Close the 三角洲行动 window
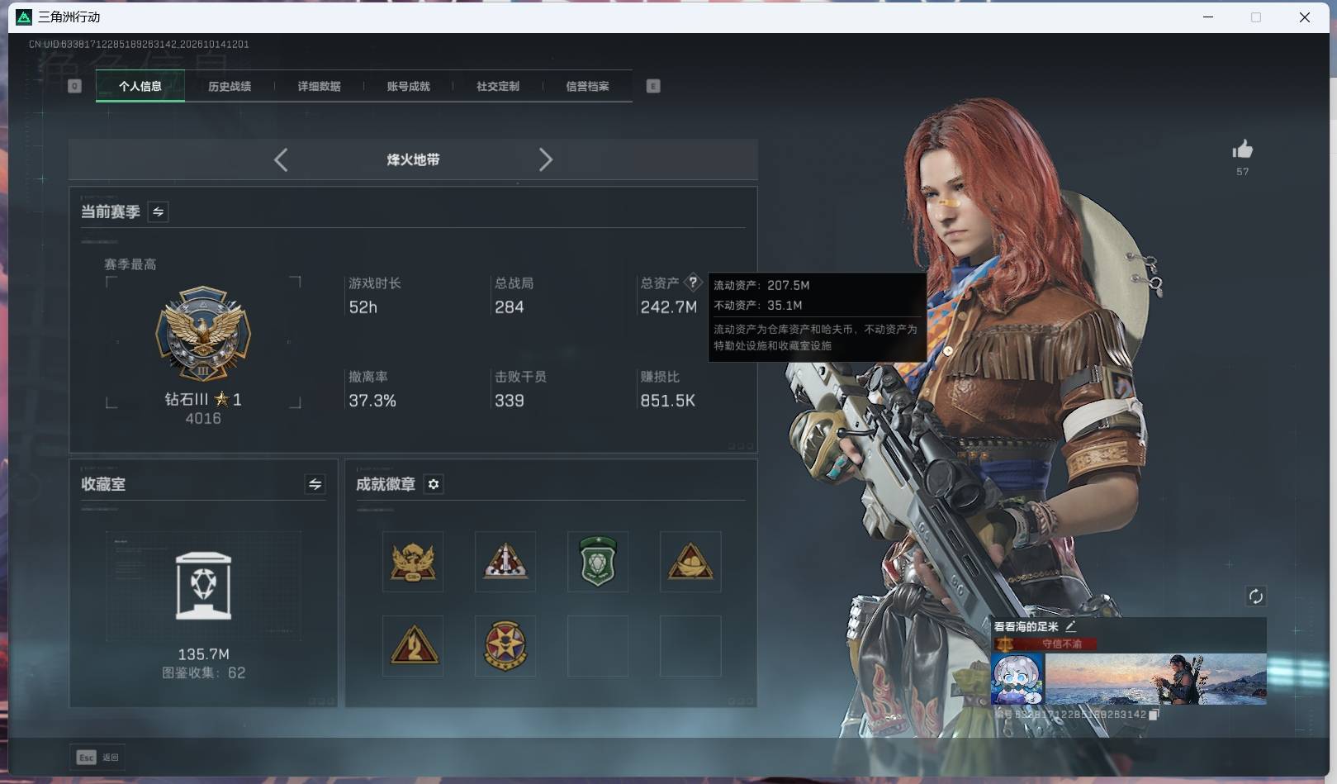The image size is (1337, 784). (1305, 17)
